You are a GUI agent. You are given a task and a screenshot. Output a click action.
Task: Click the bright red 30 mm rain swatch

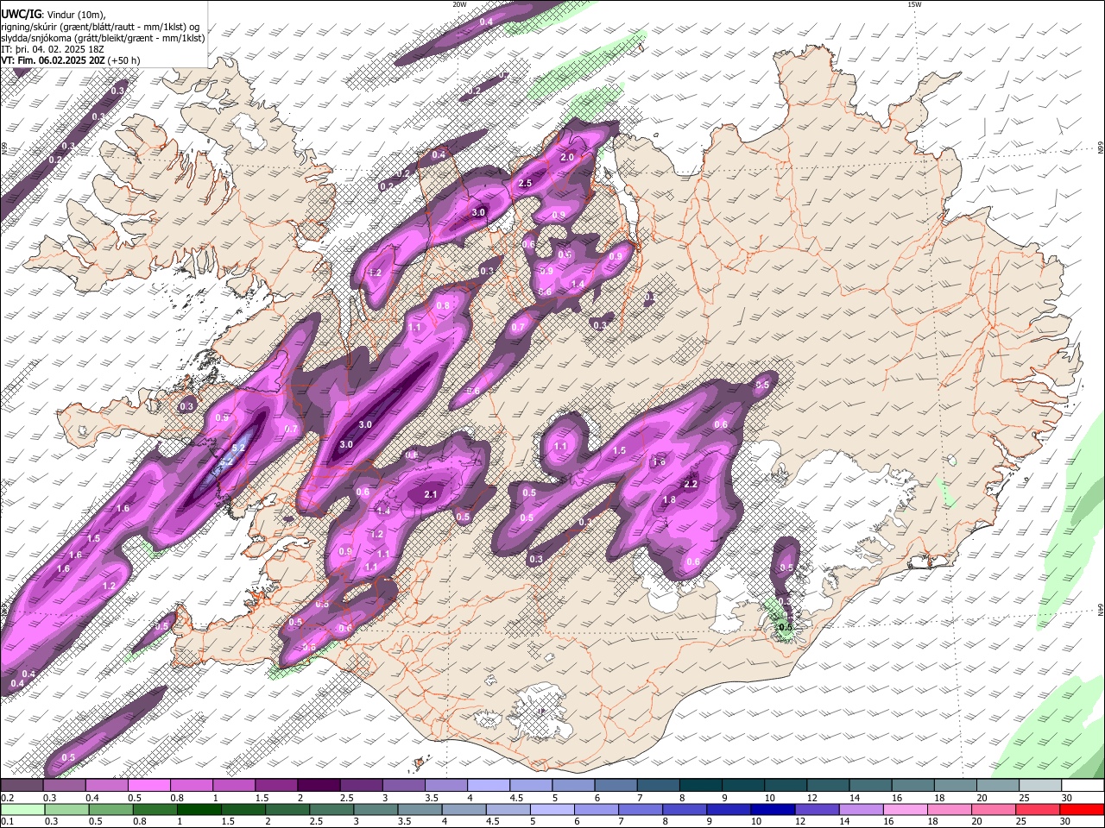coord(1083,810)
